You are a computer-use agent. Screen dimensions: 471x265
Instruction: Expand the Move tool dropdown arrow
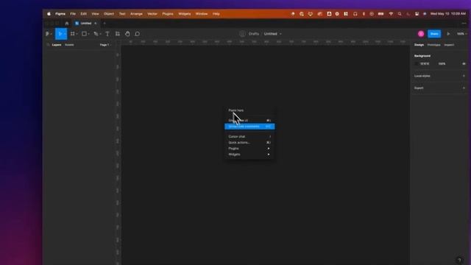[65, 34]
